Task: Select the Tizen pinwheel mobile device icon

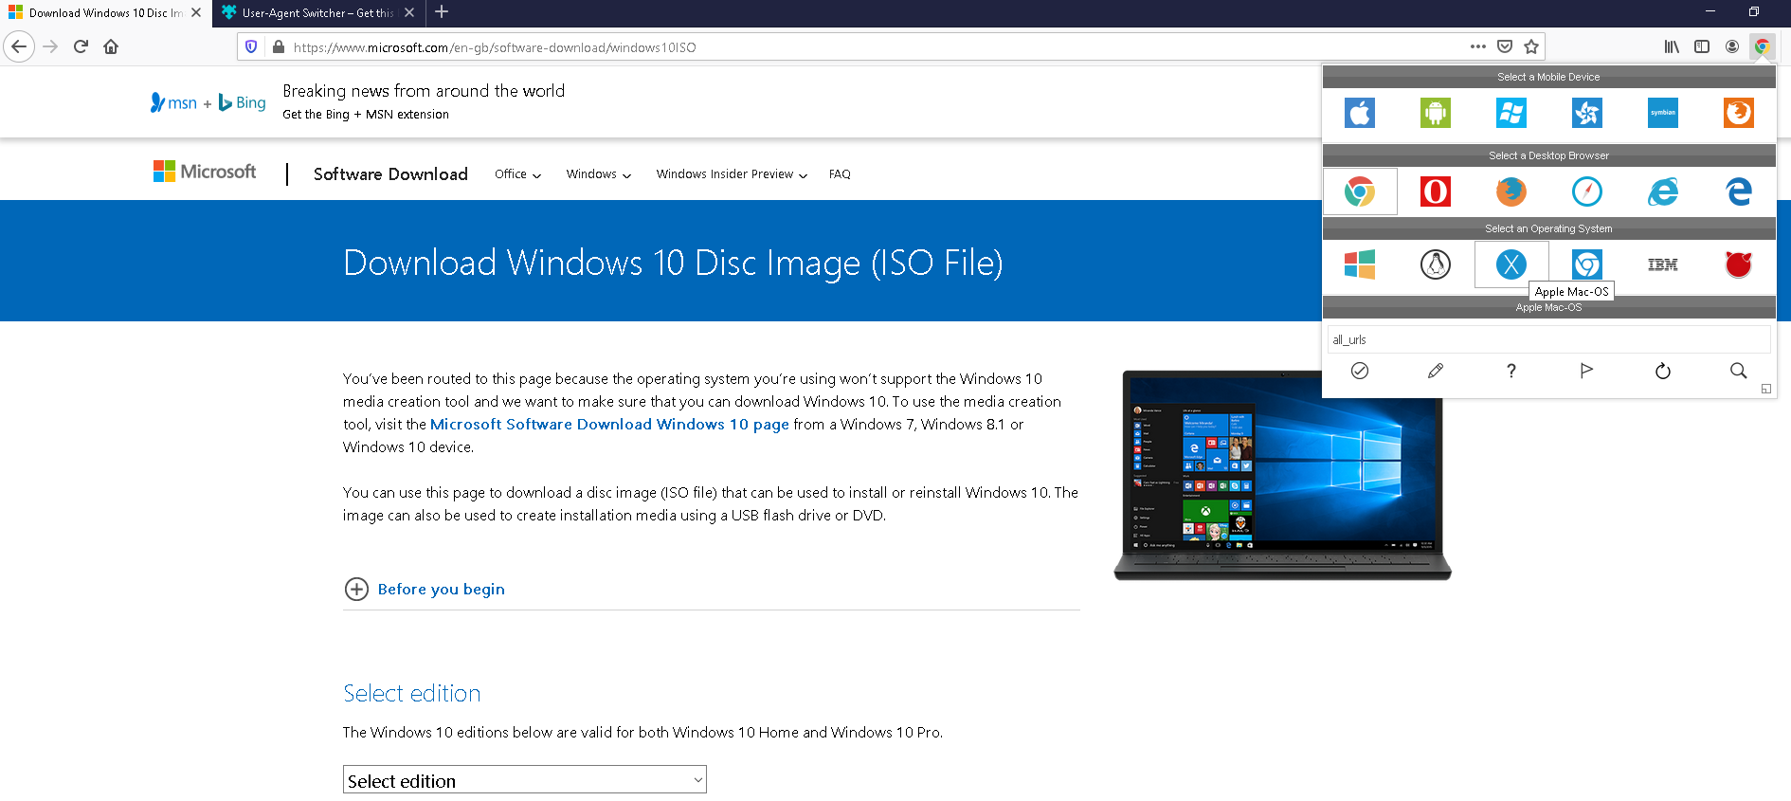Action: pyautogui.click(x=1587, y=113)
